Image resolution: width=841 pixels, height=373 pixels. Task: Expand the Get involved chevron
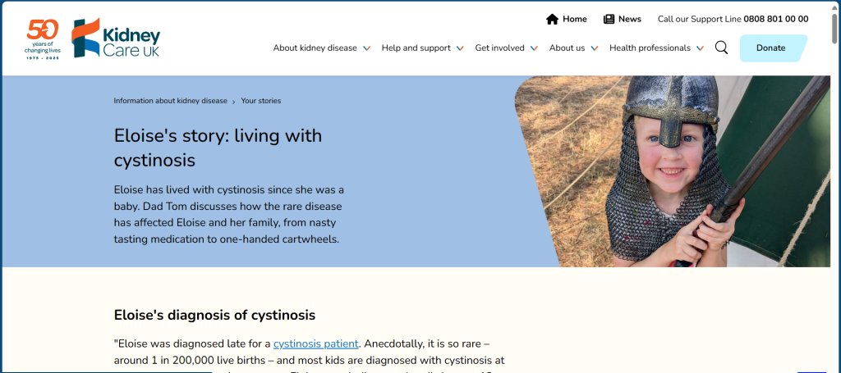click(x=534, y=48)
